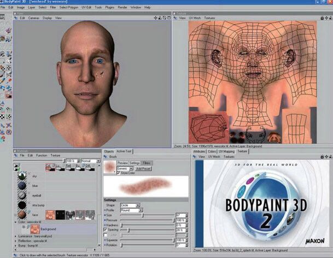Open UV Mesh menu in upper Texture panel
333x258 pixels.
tap(195, 18)
